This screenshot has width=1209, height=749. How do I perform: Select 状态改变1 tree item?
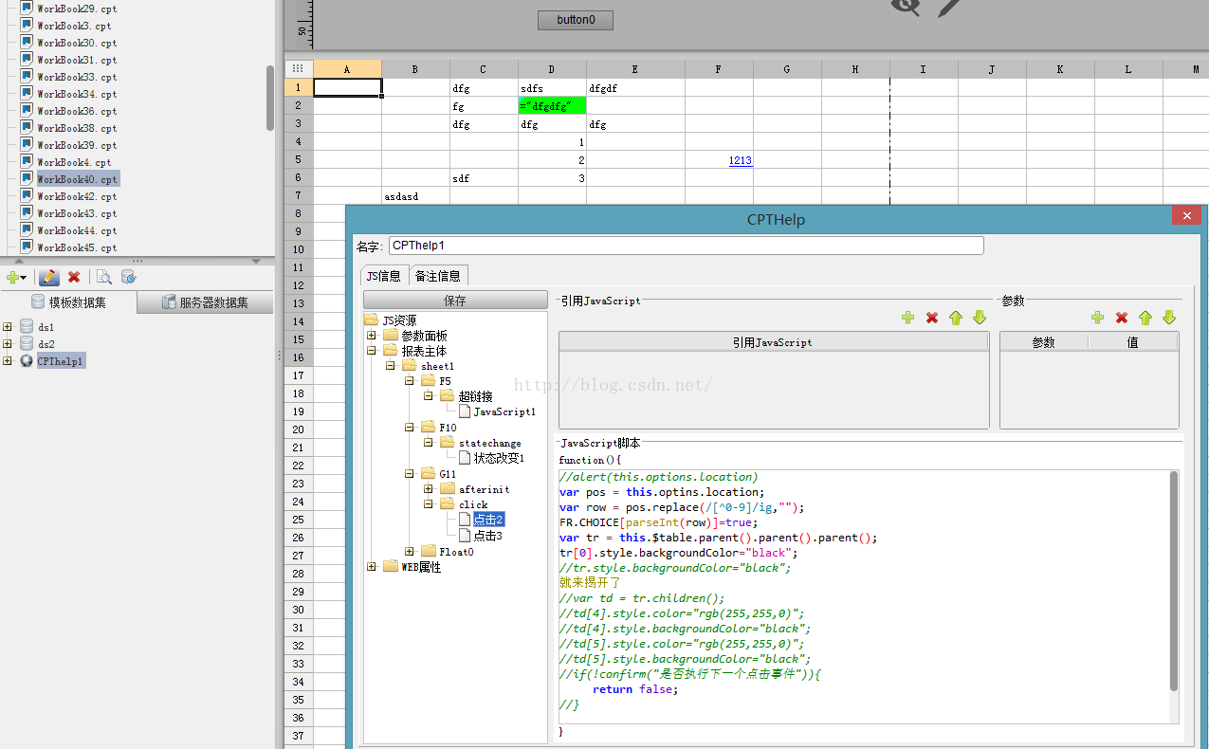click(499, 458)
